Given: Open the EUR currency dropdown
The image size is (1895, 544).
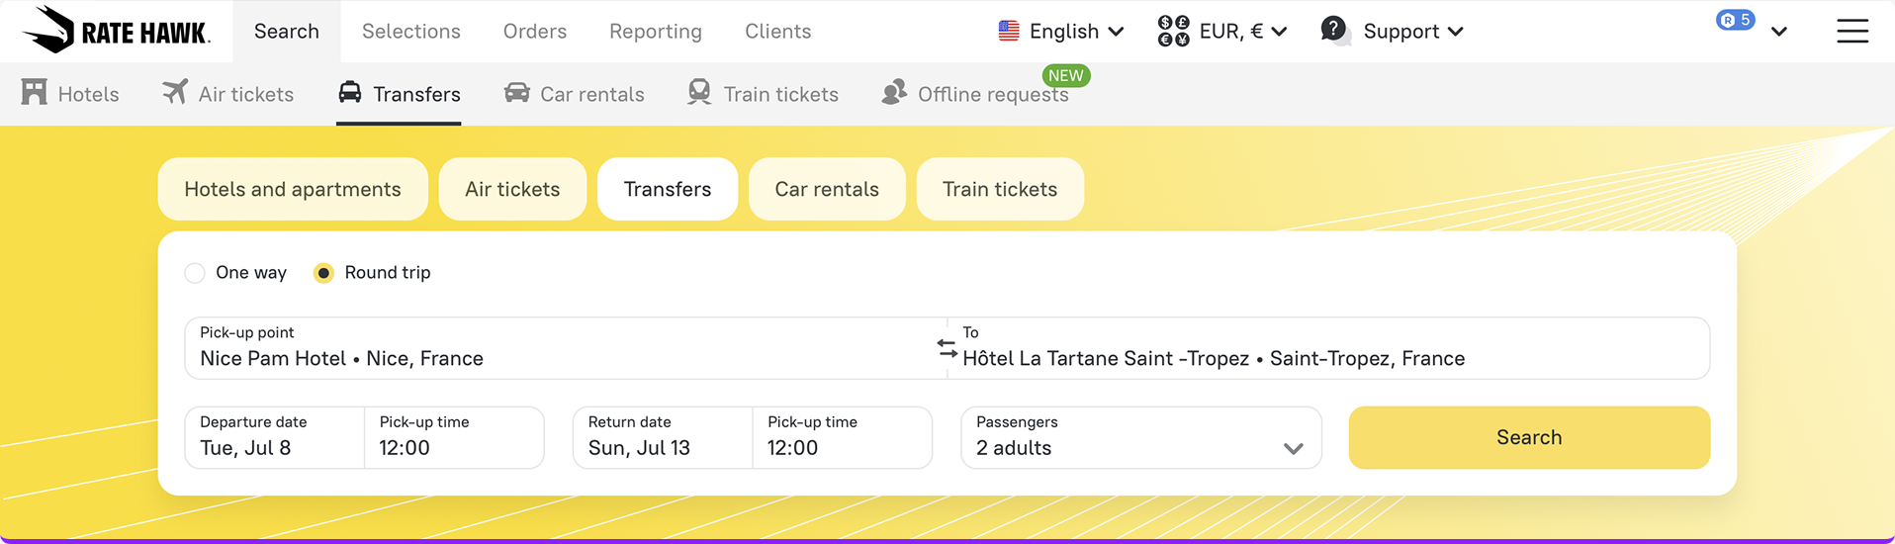Looking at the screenshot, I should pyautogui.click(x=1222, y=32).
